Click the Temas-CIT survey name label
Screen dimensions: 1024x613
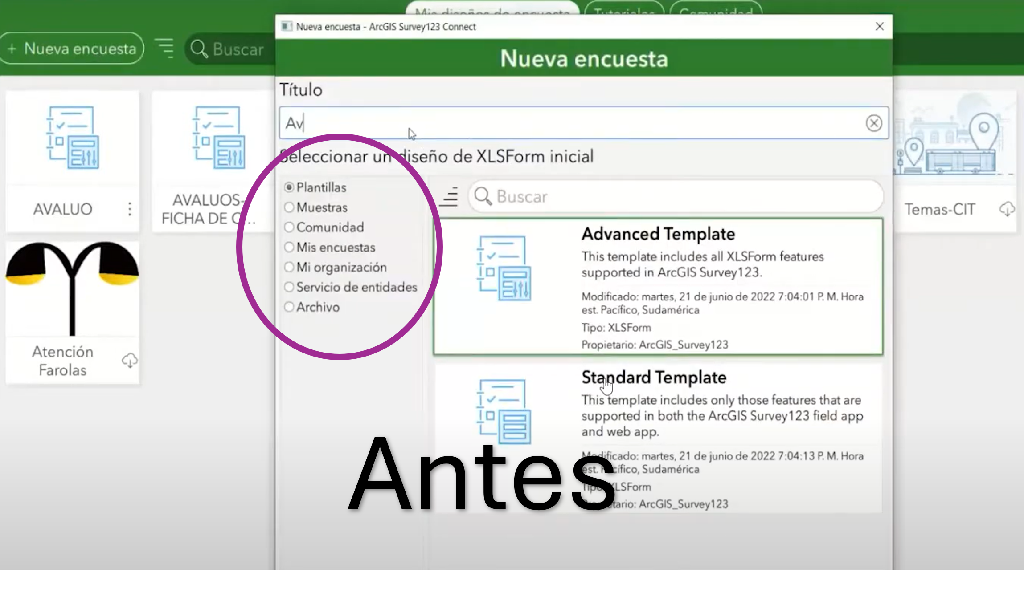(940, 209)
